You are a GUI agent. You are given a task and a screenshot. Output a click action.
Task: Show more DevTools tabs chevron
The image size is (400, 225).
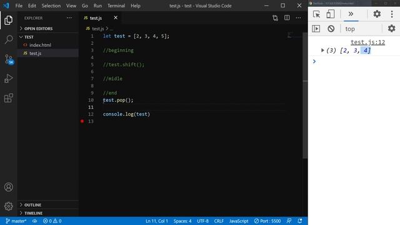click(351, 14)
